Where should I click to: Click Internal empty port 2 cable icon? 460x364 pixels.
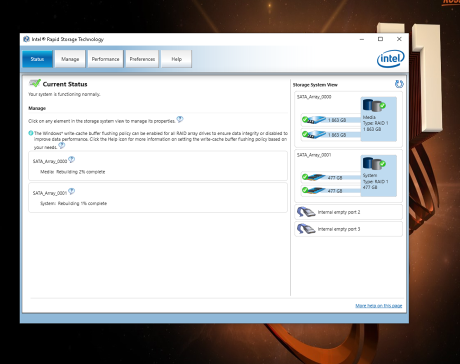coord(306,212)
